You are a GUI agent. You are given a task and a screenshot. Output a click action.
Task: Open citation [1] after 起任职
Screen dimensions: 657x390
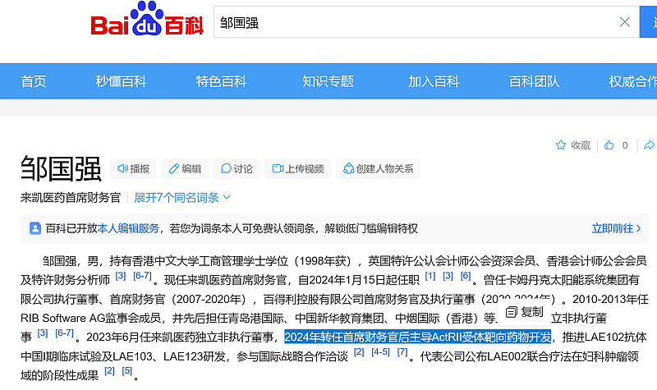pos(430,276)
